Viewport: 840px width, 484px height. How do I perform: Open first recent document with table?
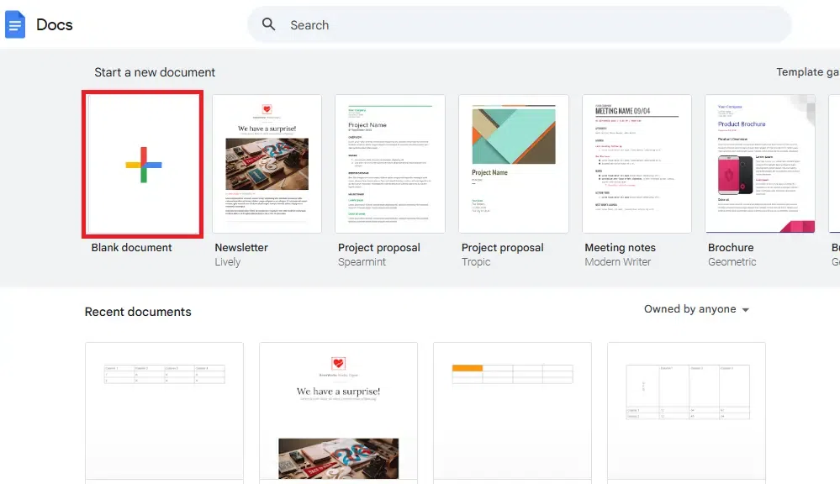(x=164, y=413)
